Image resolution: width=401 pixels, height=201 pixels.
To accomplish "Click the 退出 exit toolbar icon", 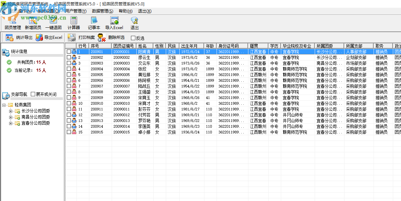I will coord(134,23).
